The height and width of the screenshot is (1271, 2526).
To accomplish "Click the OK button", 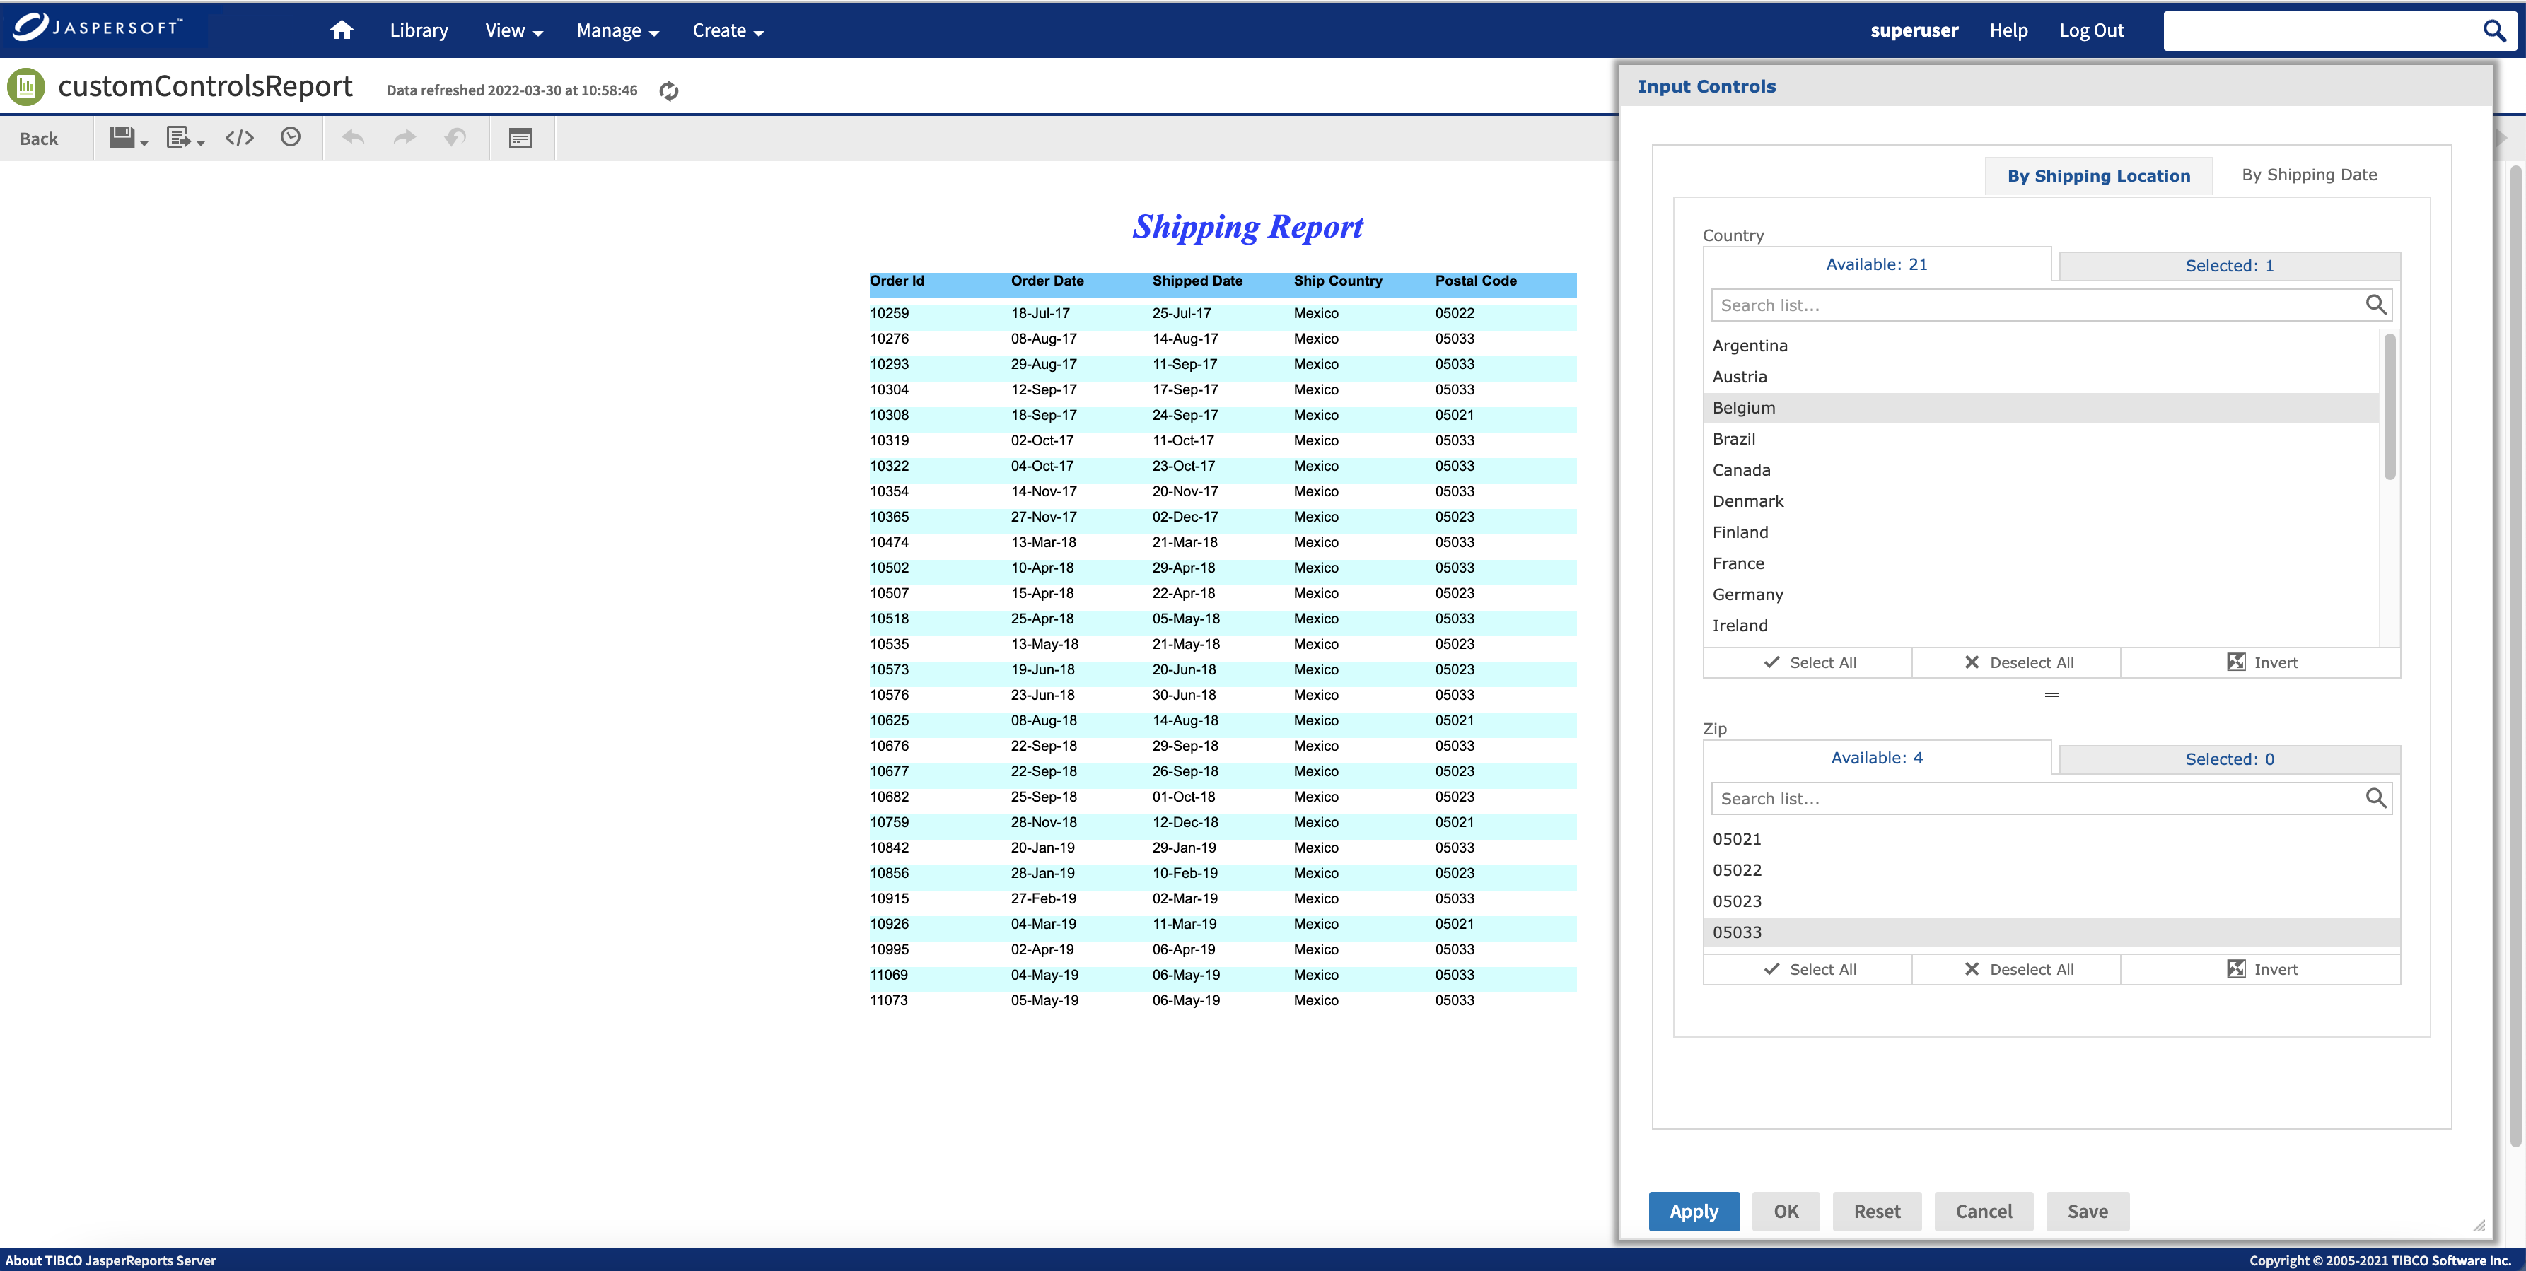I will tap(1786, 1211).
